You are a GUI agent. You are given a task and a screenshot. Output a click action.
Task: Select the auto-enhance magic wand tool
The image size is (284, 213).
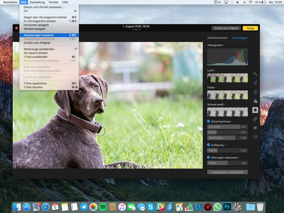(255, 74)
